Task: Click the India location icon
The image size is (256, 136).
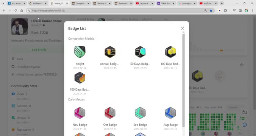Action: point(13,59)
